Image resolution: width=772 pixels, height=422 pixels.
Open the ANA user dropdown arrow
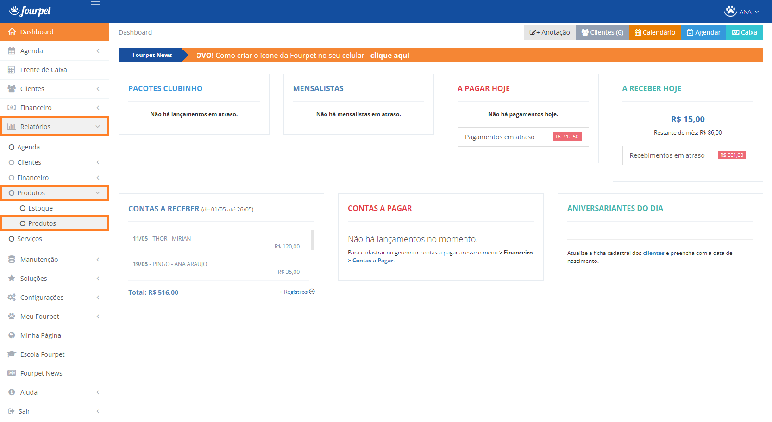757,12
